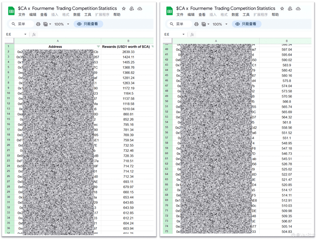Select column A header in right window
Image resolution: width=317 pixels, height=239 pixels.
coord(216,41)
